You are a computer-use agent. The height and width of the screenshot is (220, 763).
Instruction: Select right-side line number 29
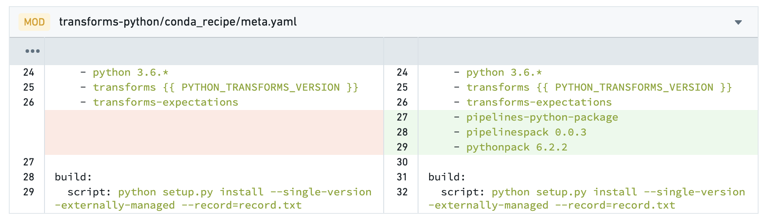402,147
